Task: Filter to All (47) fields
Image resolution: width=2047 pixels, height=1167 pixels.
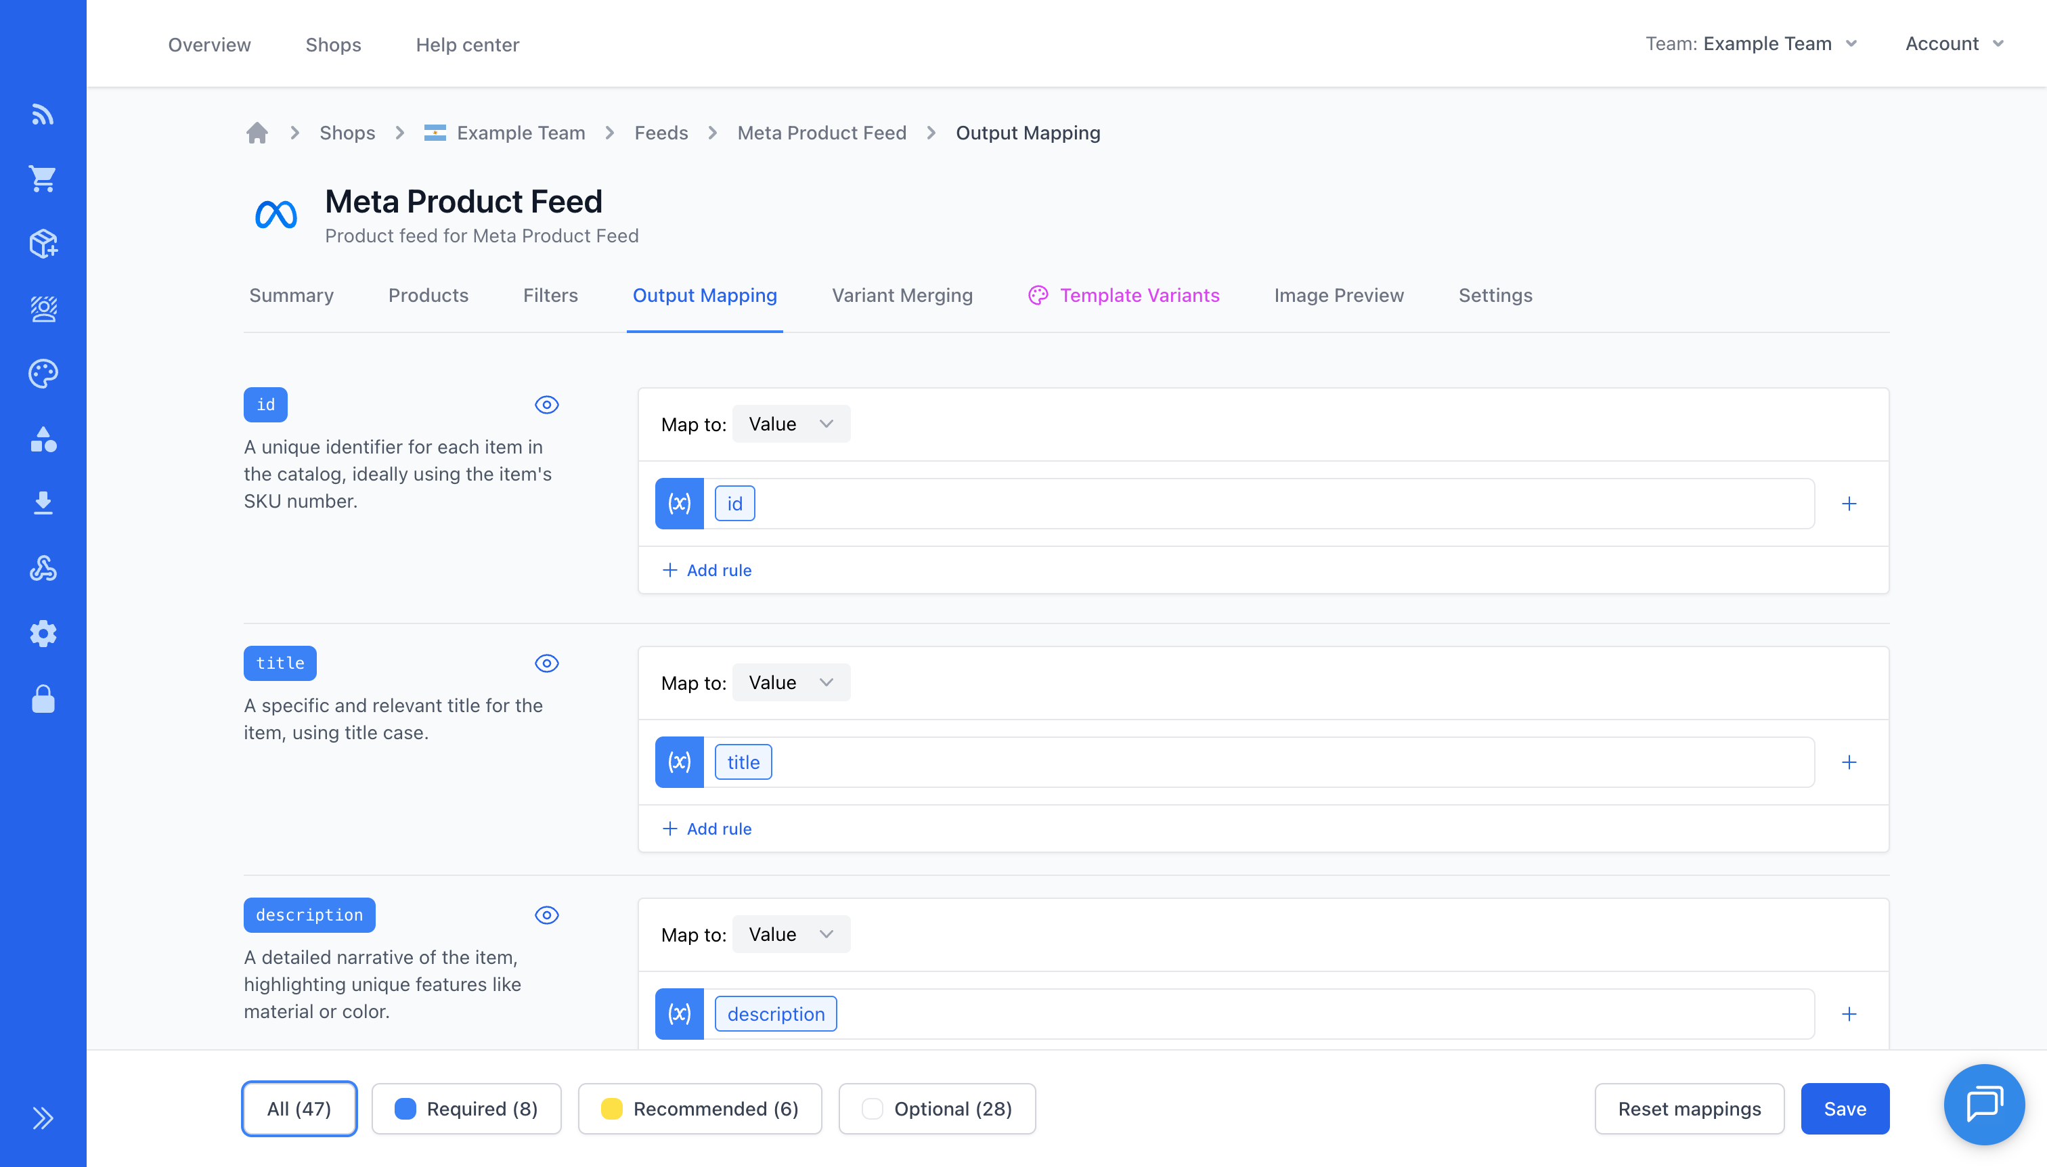Action: [x=299, y=1109]
